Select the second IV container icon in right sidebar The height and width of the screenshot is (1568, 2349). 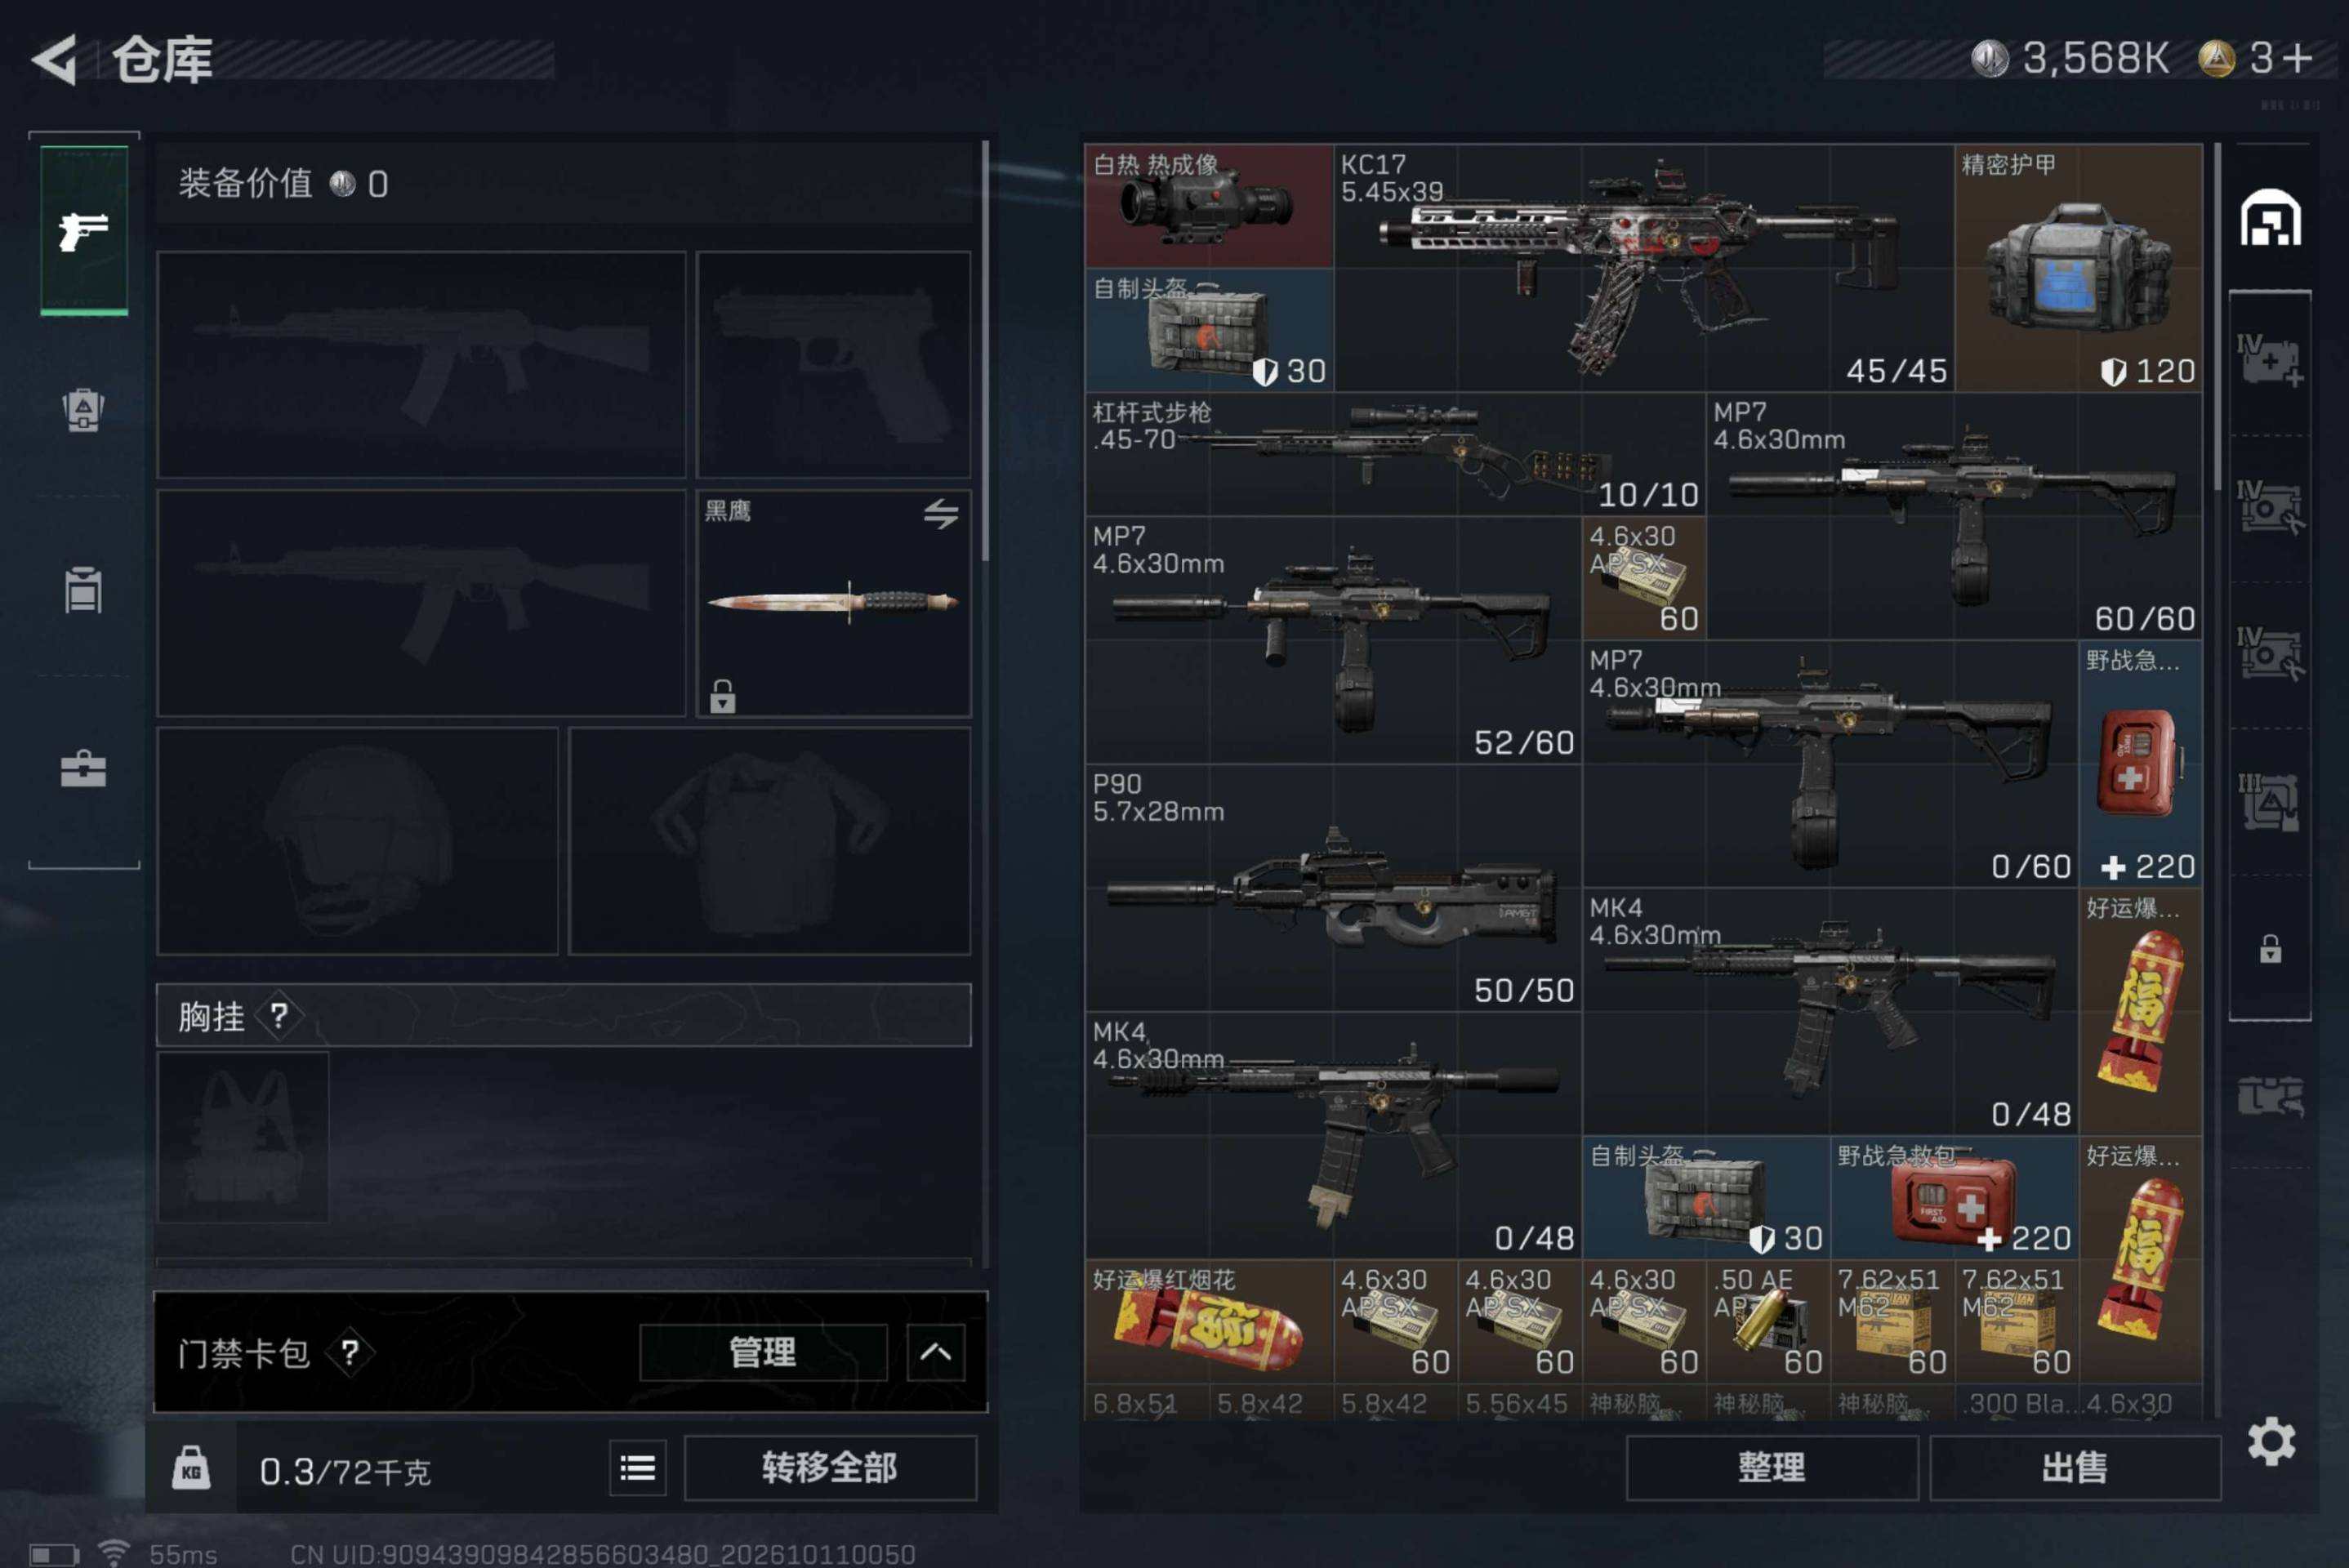click(2270, 508)
